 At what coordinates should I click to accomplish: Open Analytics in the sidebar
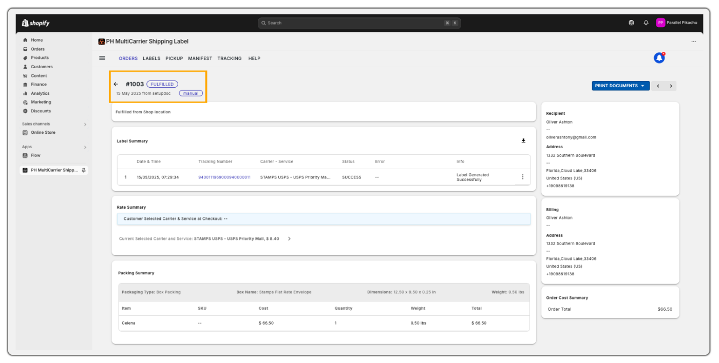pyautogui.click(x=40, y=93)
